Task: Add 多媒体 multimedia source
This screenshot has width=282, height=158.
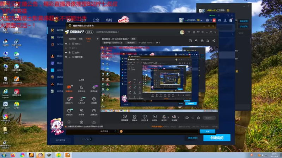Action: coord(154,118)
